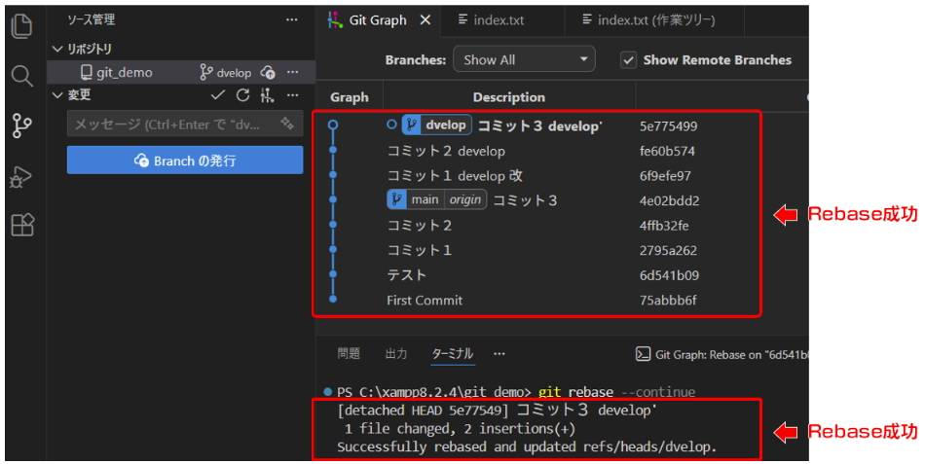This screenshot has height=464, width=925.
Task: Close the Git Graph tab
Action: tap(425, 19)
